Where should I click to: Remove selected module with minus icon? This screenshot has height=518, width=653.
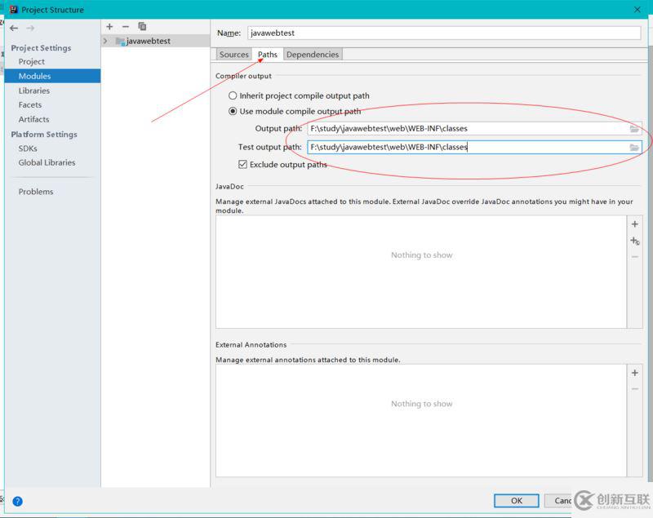coord(126,27)
